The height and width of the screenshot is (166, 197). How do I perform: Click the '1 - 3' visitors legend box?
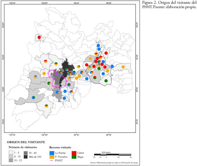(x=11, y=152)
